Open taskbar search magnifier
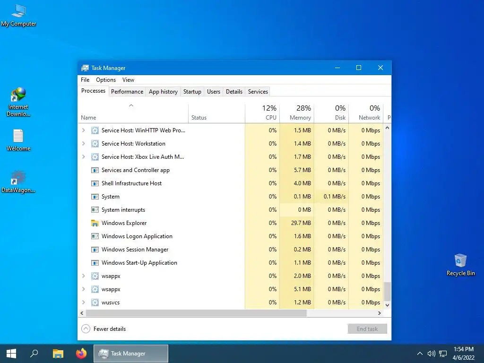Viewport: 484px width, 363px height. click(x=34, y=354)
